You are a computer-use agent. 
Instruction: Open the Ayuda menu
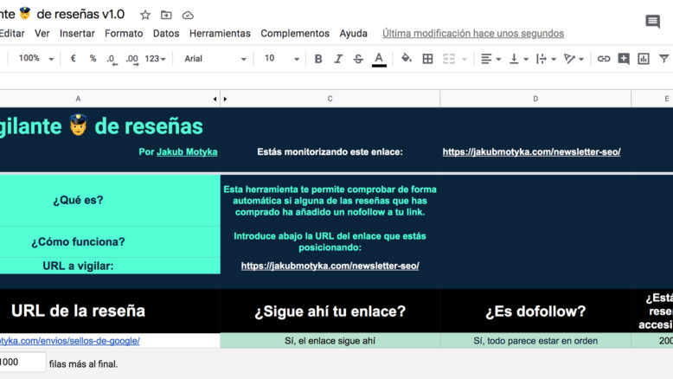coord(353,34)
